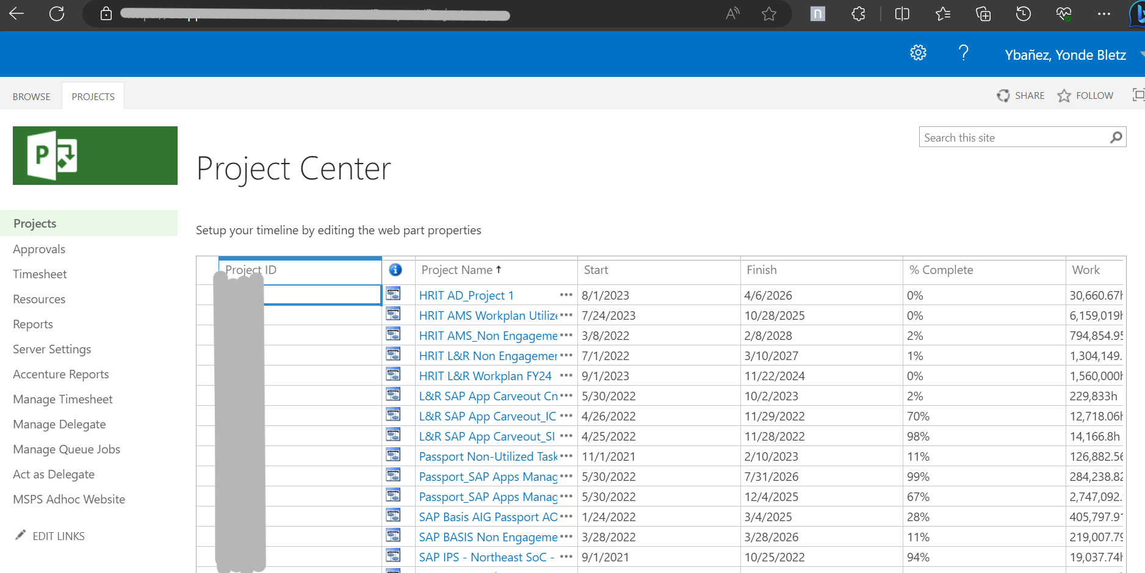Click EDIT LINKS in the sidebar
Viewport: 1145px width, 573px height.
click(50, 536)
